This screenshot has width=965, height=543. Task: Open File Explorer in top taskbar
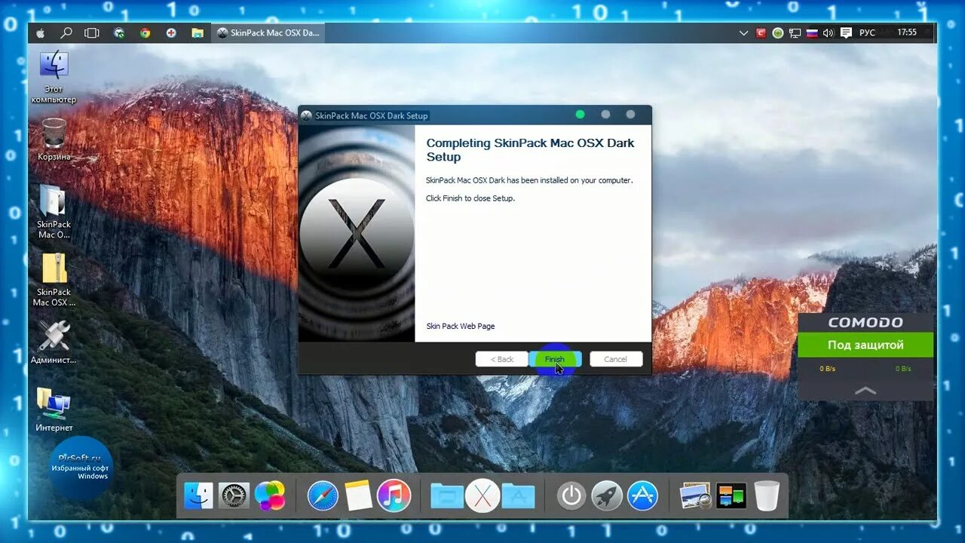pyautogui.click(x=198, y=33)
